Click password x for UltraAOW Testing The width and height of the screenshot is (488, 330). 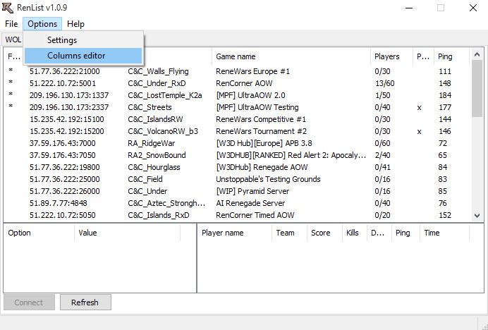coord(419,108)
